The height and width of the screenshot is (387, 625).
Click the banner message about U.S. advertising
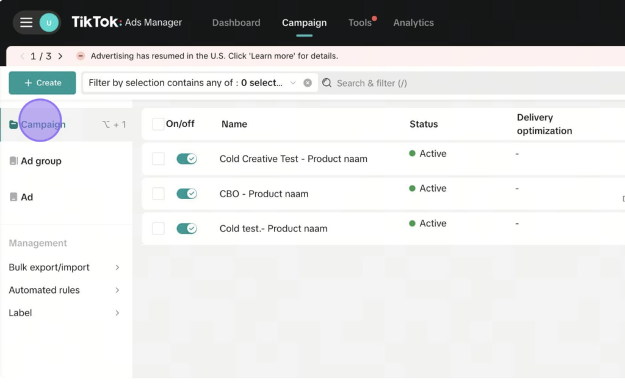(214, 56)
